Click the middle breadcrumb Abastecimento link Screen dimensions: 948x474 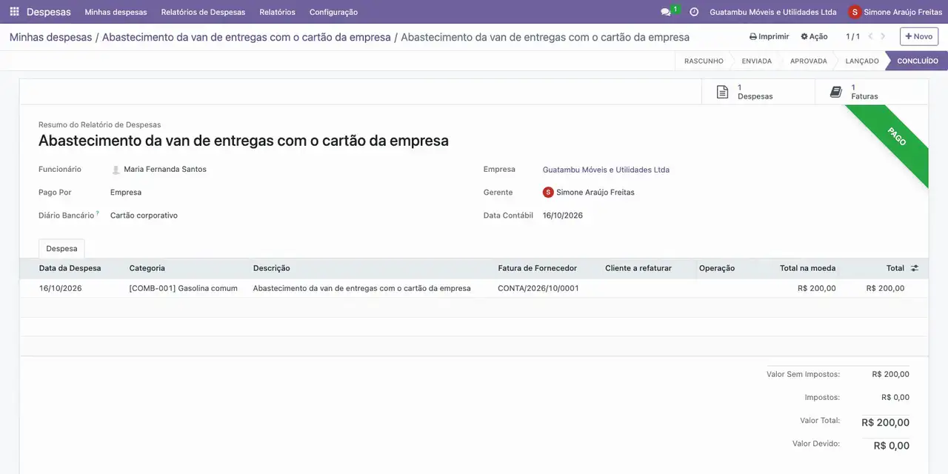[x=246, y=37]
